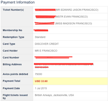
Task: Select the Billing Address label
Action: [x=12, y=64]
